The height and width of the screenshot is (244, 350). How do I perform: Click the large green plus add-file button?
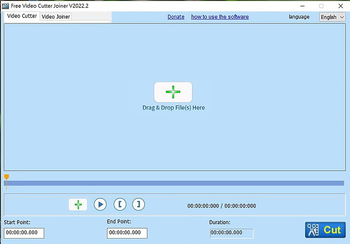pyautogui.click(x=173, y=92)
